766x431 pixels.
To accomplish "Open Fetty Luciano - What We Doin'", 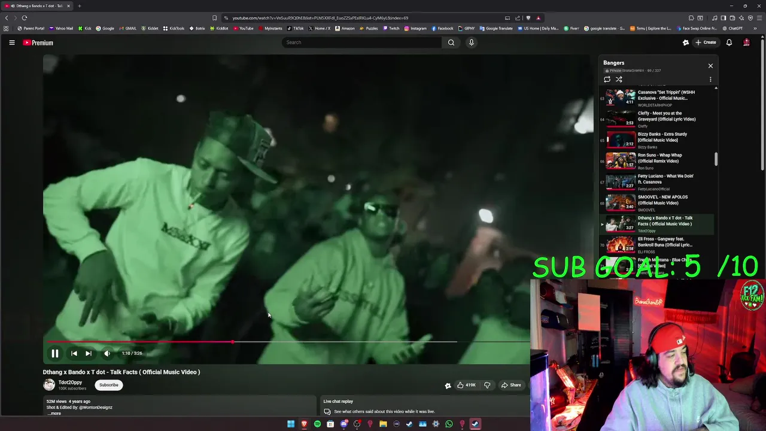I will tap(656, 182).
